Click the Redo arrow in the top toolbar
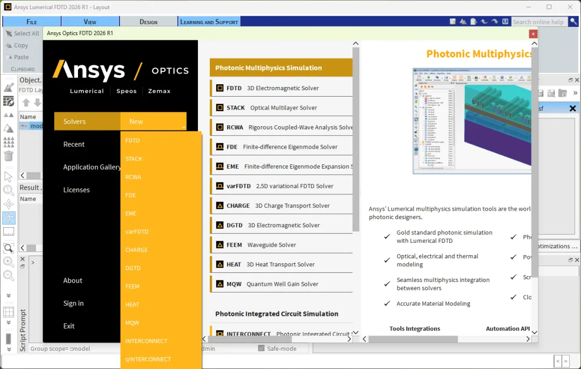Viewport: 581px width, 369px height. point(495,22)
